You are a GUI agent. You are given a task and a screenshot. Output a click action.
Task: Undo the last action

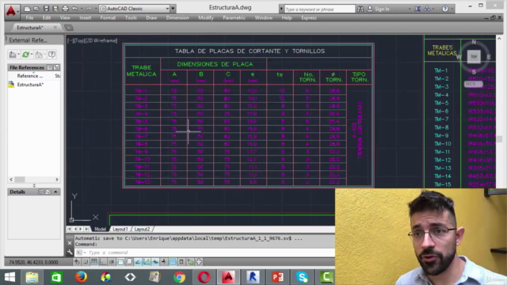point(74,9)
